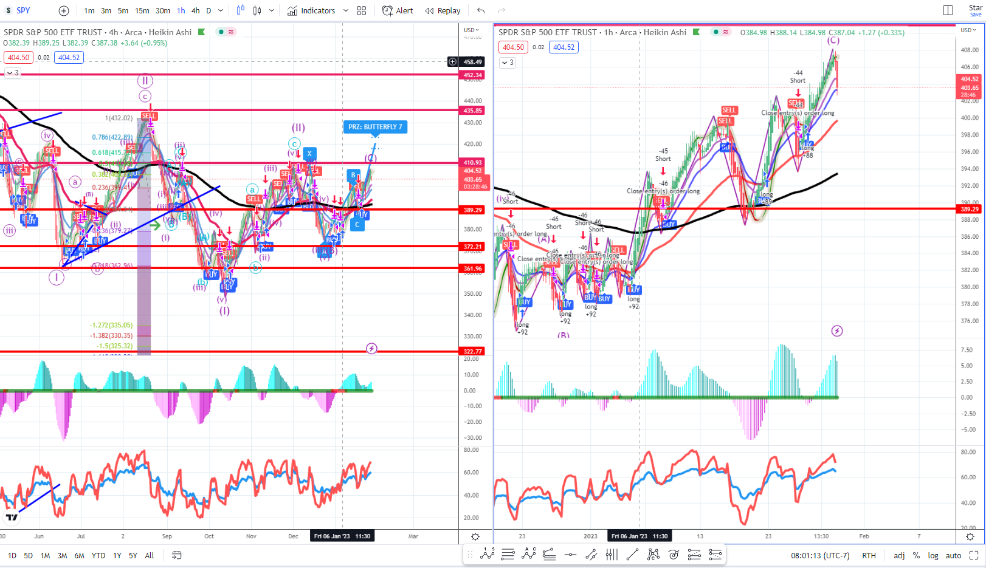Select YTD date range
Image resolution: width=986 pixels, height=568 pixels.
(98, 555)
